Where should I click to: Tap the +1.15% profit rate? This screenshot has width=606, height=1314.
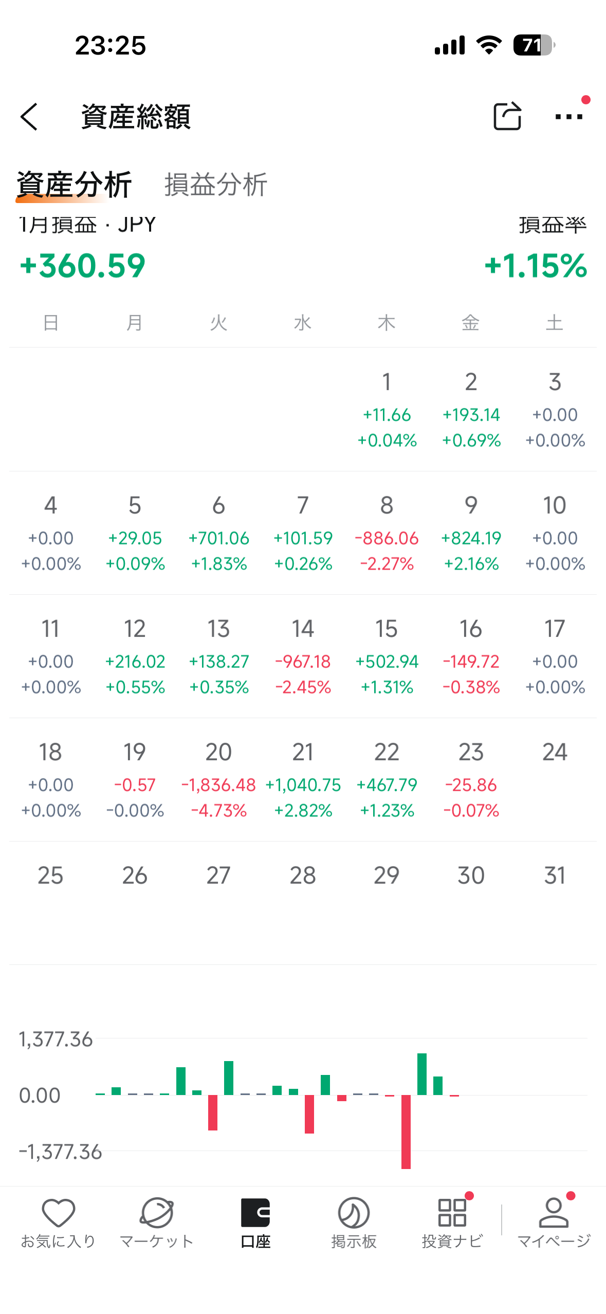pyautogui.click(x=535, y=266)
